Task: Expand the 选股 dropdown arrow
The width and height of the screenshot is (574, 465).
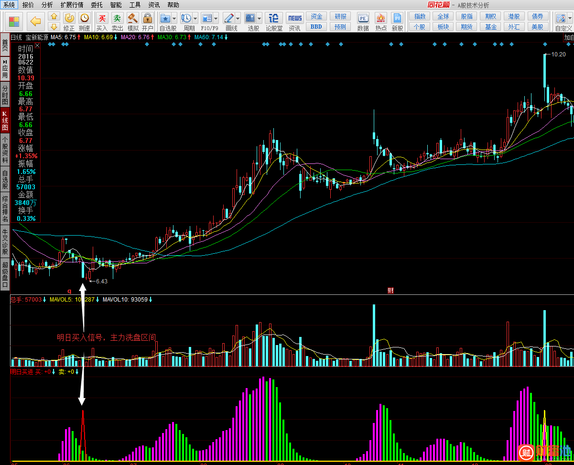Action: coord(260,19)
